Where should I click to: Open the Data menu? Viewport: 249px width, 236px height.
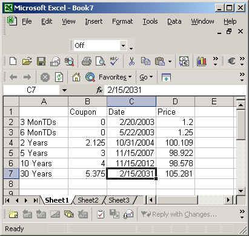(174, 21)
